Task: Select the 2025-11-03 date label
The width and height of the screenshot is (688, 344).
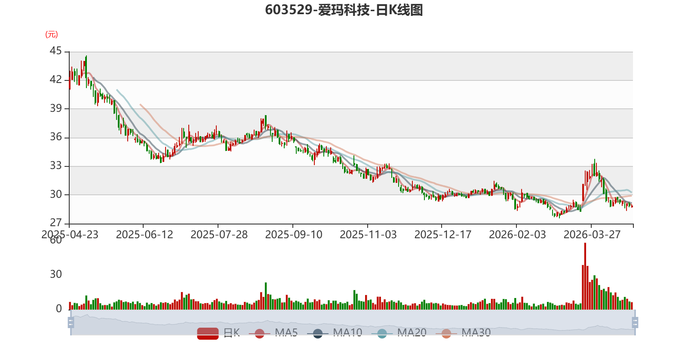Action: (368, 235)
